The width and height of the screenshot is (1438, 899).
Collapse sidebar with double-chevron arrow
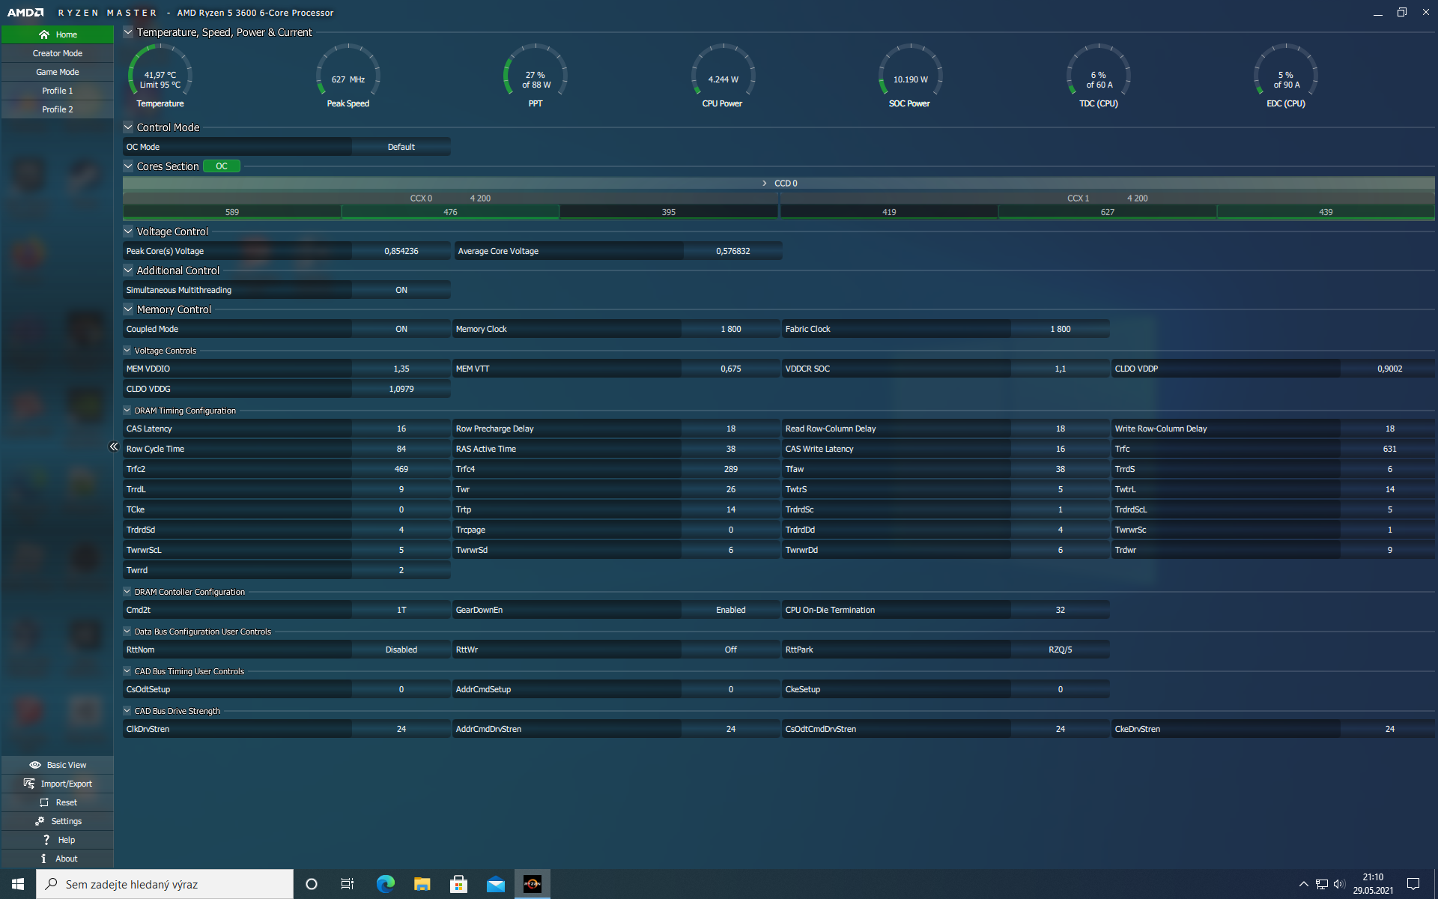(x=114, y=447)
